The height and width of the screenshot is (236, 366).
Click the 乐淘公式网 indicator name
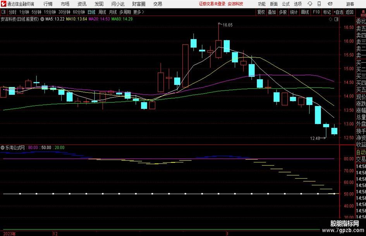click(15, 148)
